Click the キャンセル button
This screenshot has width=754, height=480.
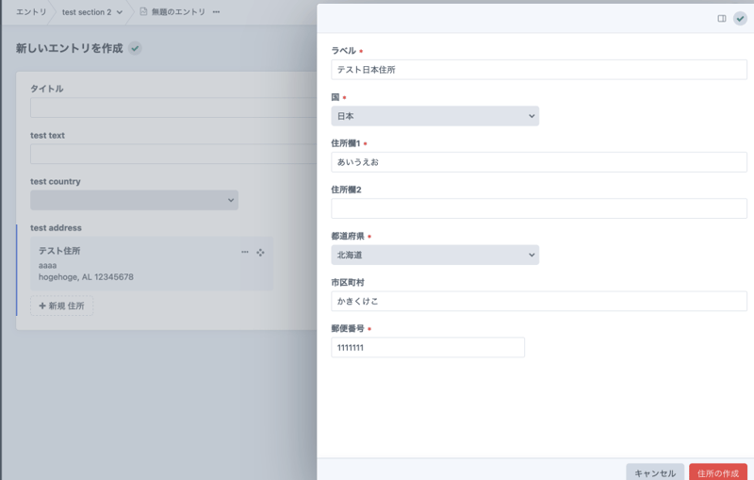[655, 472]
